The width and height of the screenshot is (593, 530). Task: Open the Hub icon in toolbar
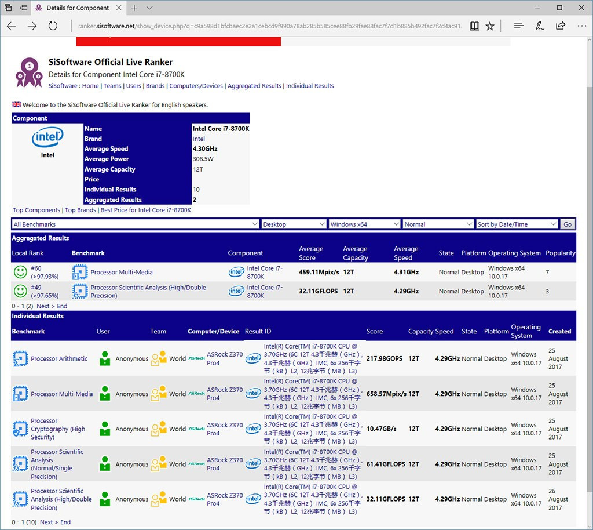pos(518,26)
